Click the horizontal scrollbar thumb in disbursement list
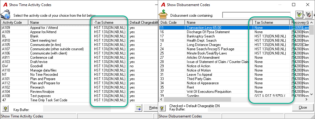The image size is (315, 119). (x=197, y=99)
